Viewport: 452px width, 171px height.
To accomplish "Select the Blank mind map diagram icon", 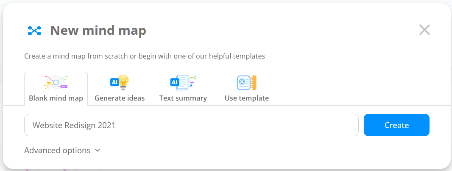I will [56, 82].
